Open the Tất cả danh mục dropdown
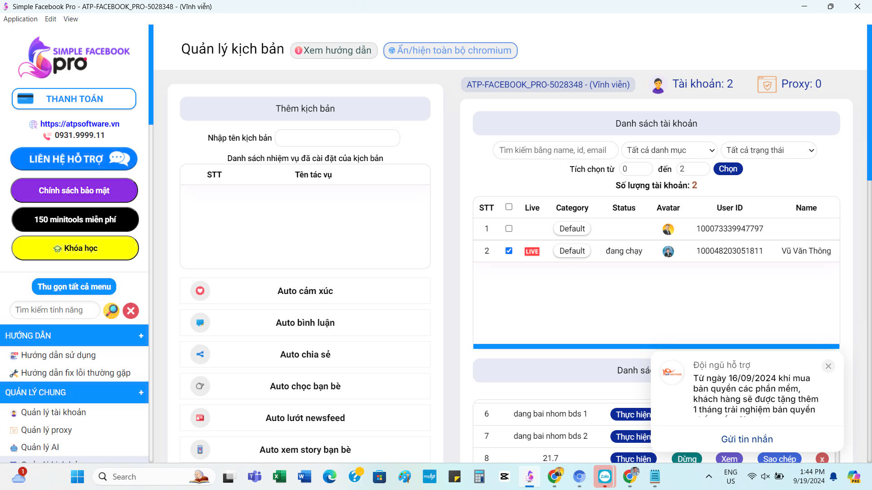Image resolution: width=872 pixels, height=490 pixels. pos(669,150)
